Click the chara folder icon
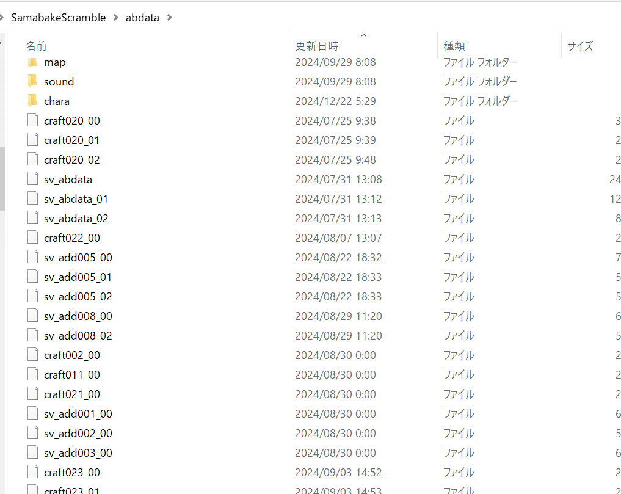The width and height of the screenshot is (621, 494). [x=32, y=101]
